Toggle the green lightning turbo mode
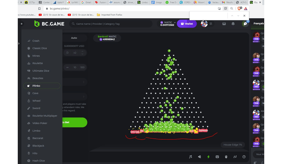Image resolution: width=282 pixels, height=164 pixels. 208,157
